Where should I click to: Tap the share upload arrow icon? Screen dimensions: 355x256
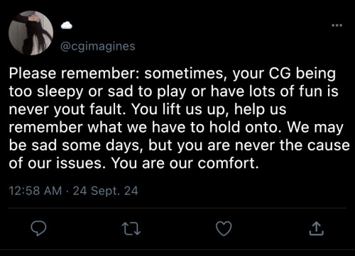tap(317, 228)
